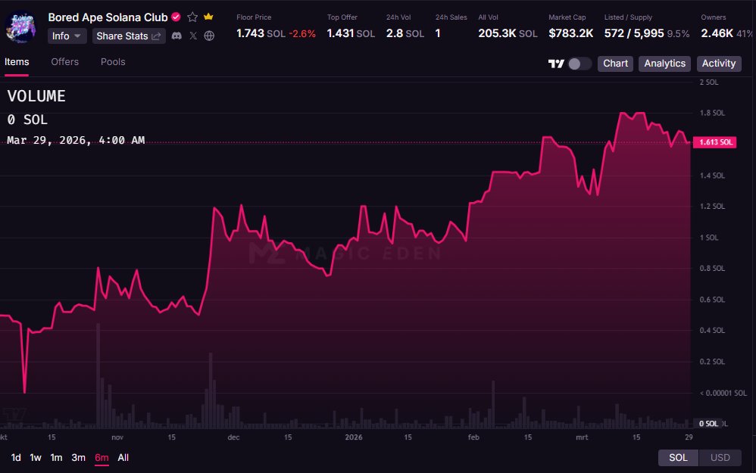This screenshot has height=473, width=756.
Task: Click the nov label on the time axis
Action: click(117, 437)
